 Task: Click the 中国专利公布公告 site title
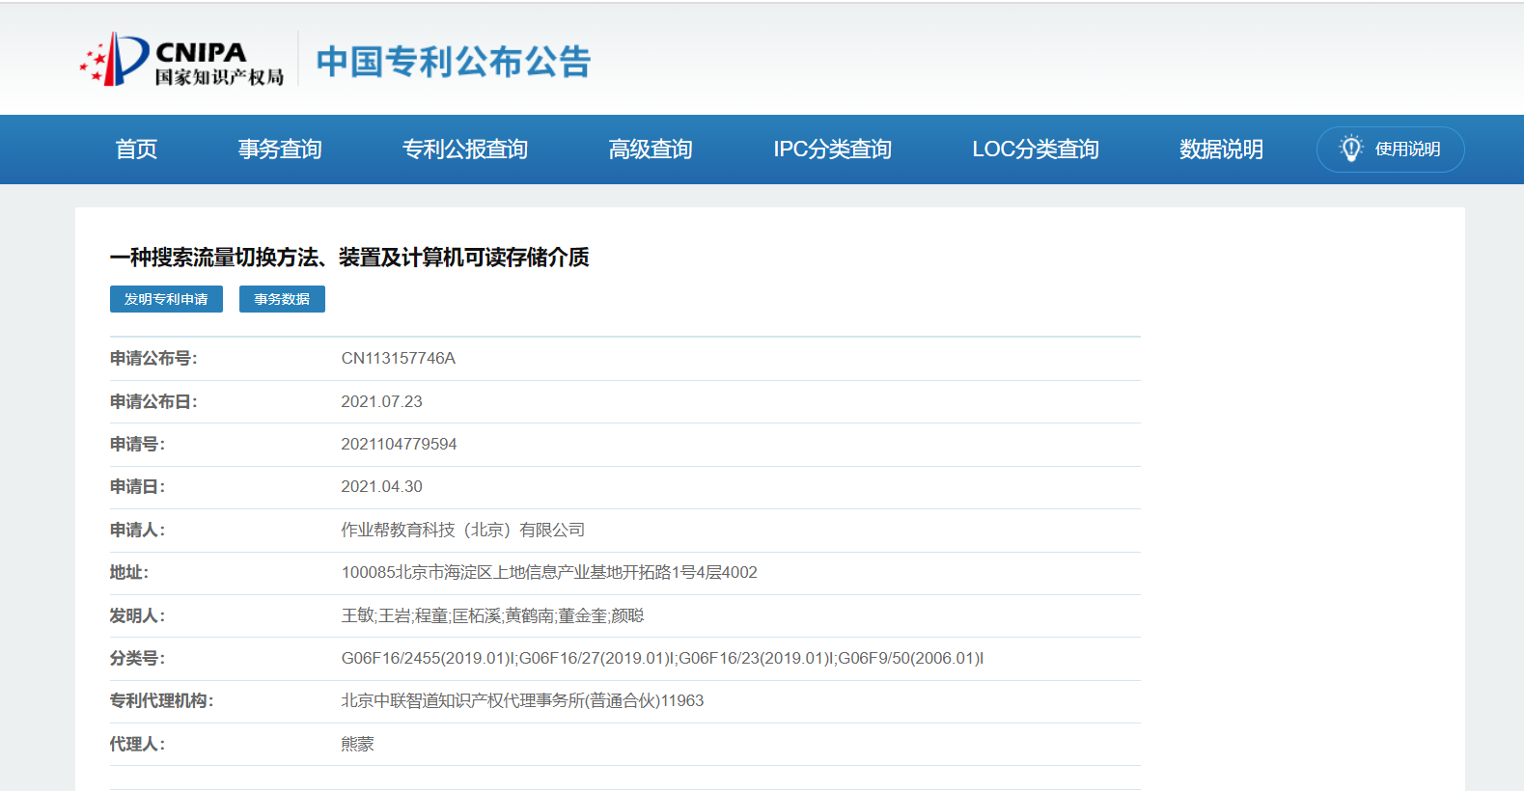(x=454, y=62)
